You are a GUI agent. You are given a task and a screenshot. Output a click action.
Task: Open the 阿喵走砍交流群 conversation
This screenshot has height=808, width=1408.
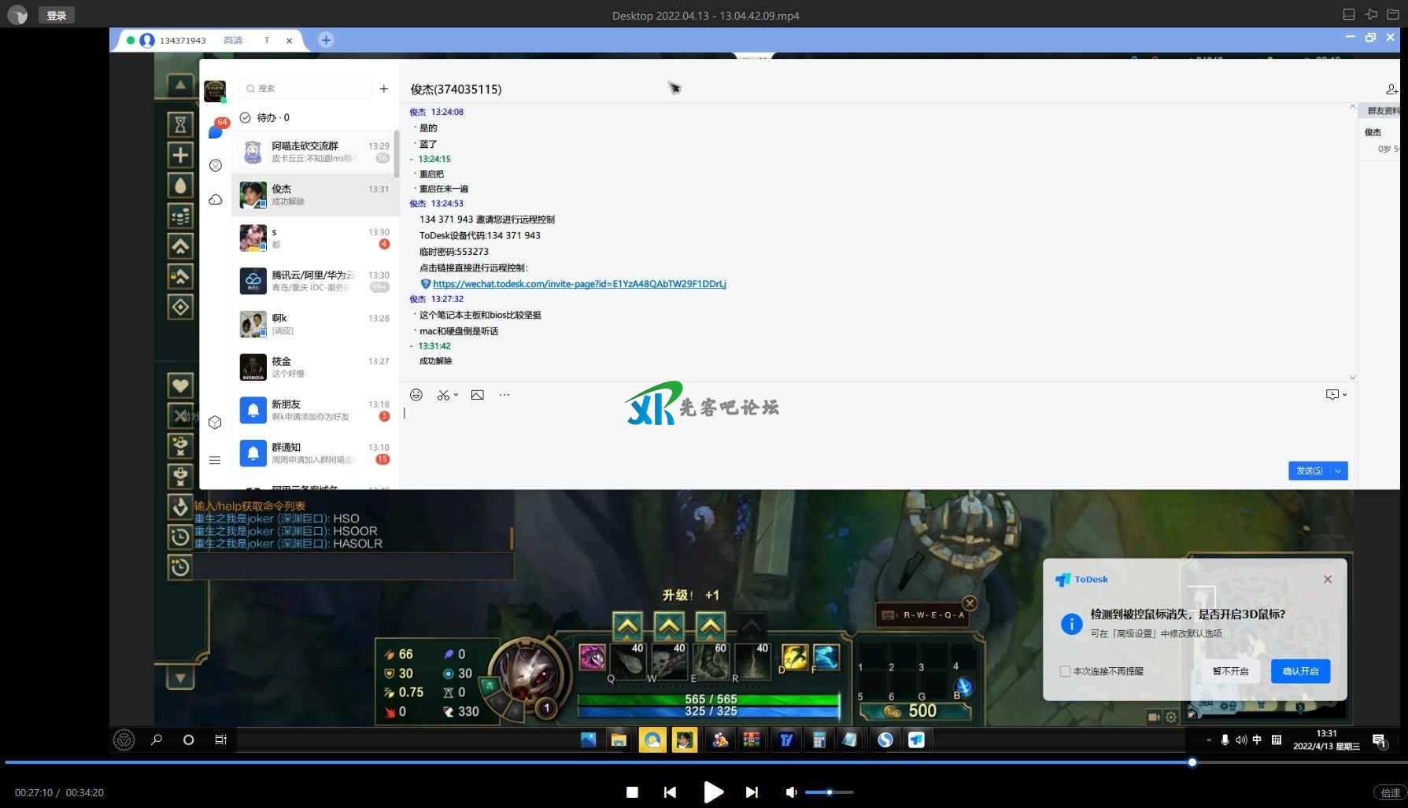tap(315, 152)
